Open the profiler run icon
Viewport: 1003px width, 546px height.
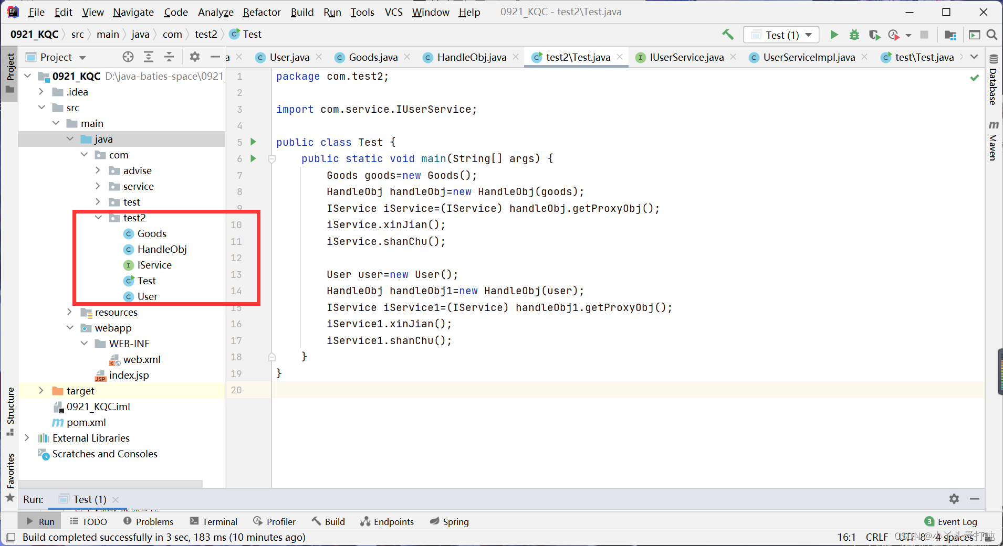click(893, 35)
